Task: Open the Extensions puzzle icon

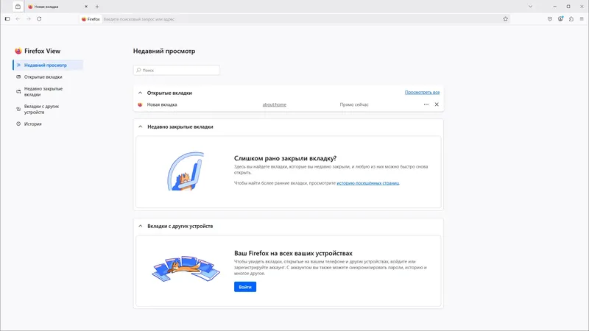Action: coord(571,18)
